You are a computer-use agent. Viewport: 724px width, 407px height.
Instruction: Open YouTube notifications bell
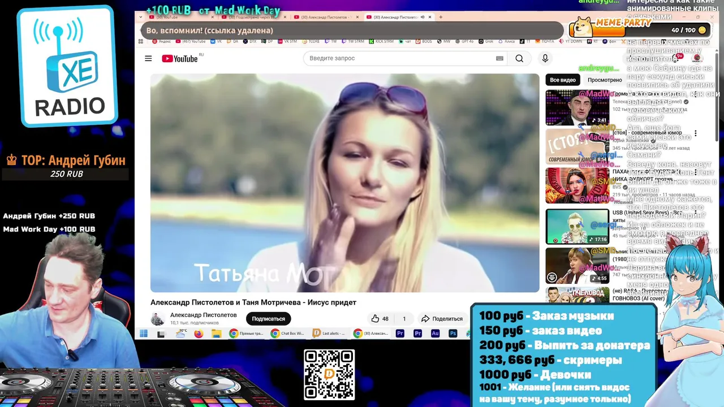[675, 58]
